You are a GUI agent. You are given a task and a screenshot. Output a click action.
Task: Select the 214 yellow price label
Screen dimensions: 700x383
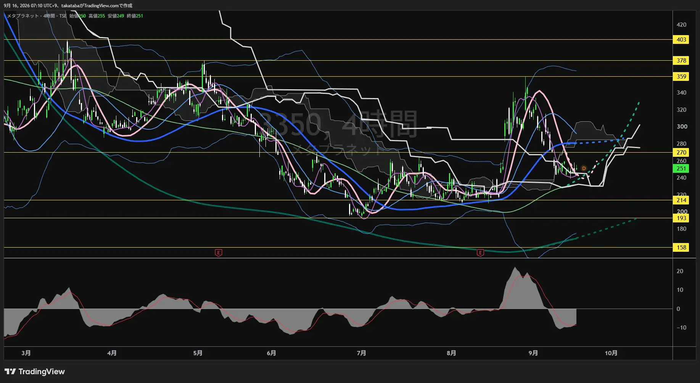pyautogui.click(x=681, y=200)
